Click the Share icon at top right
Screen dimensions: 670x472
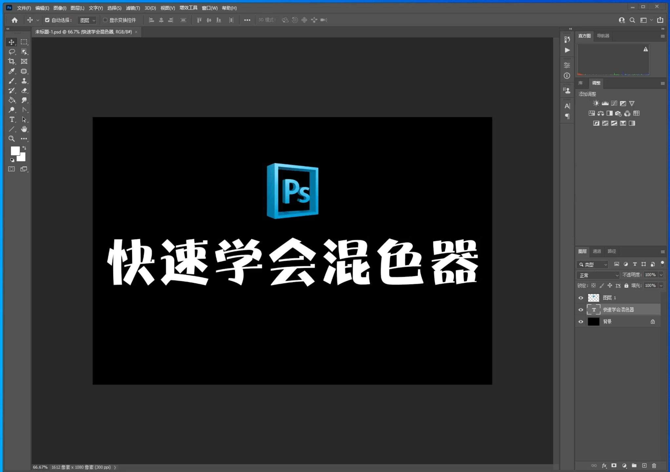(x=660, y=20)
